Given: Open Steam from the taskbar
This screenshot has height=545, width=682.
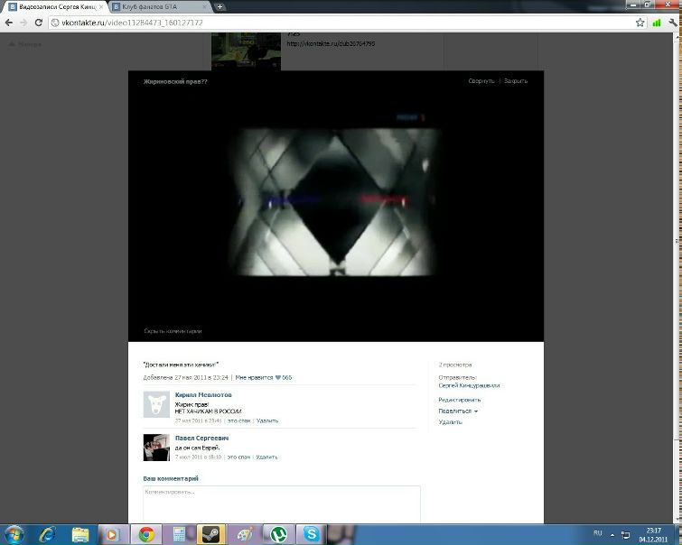Looking at the screenshot, I should (210, 534).
